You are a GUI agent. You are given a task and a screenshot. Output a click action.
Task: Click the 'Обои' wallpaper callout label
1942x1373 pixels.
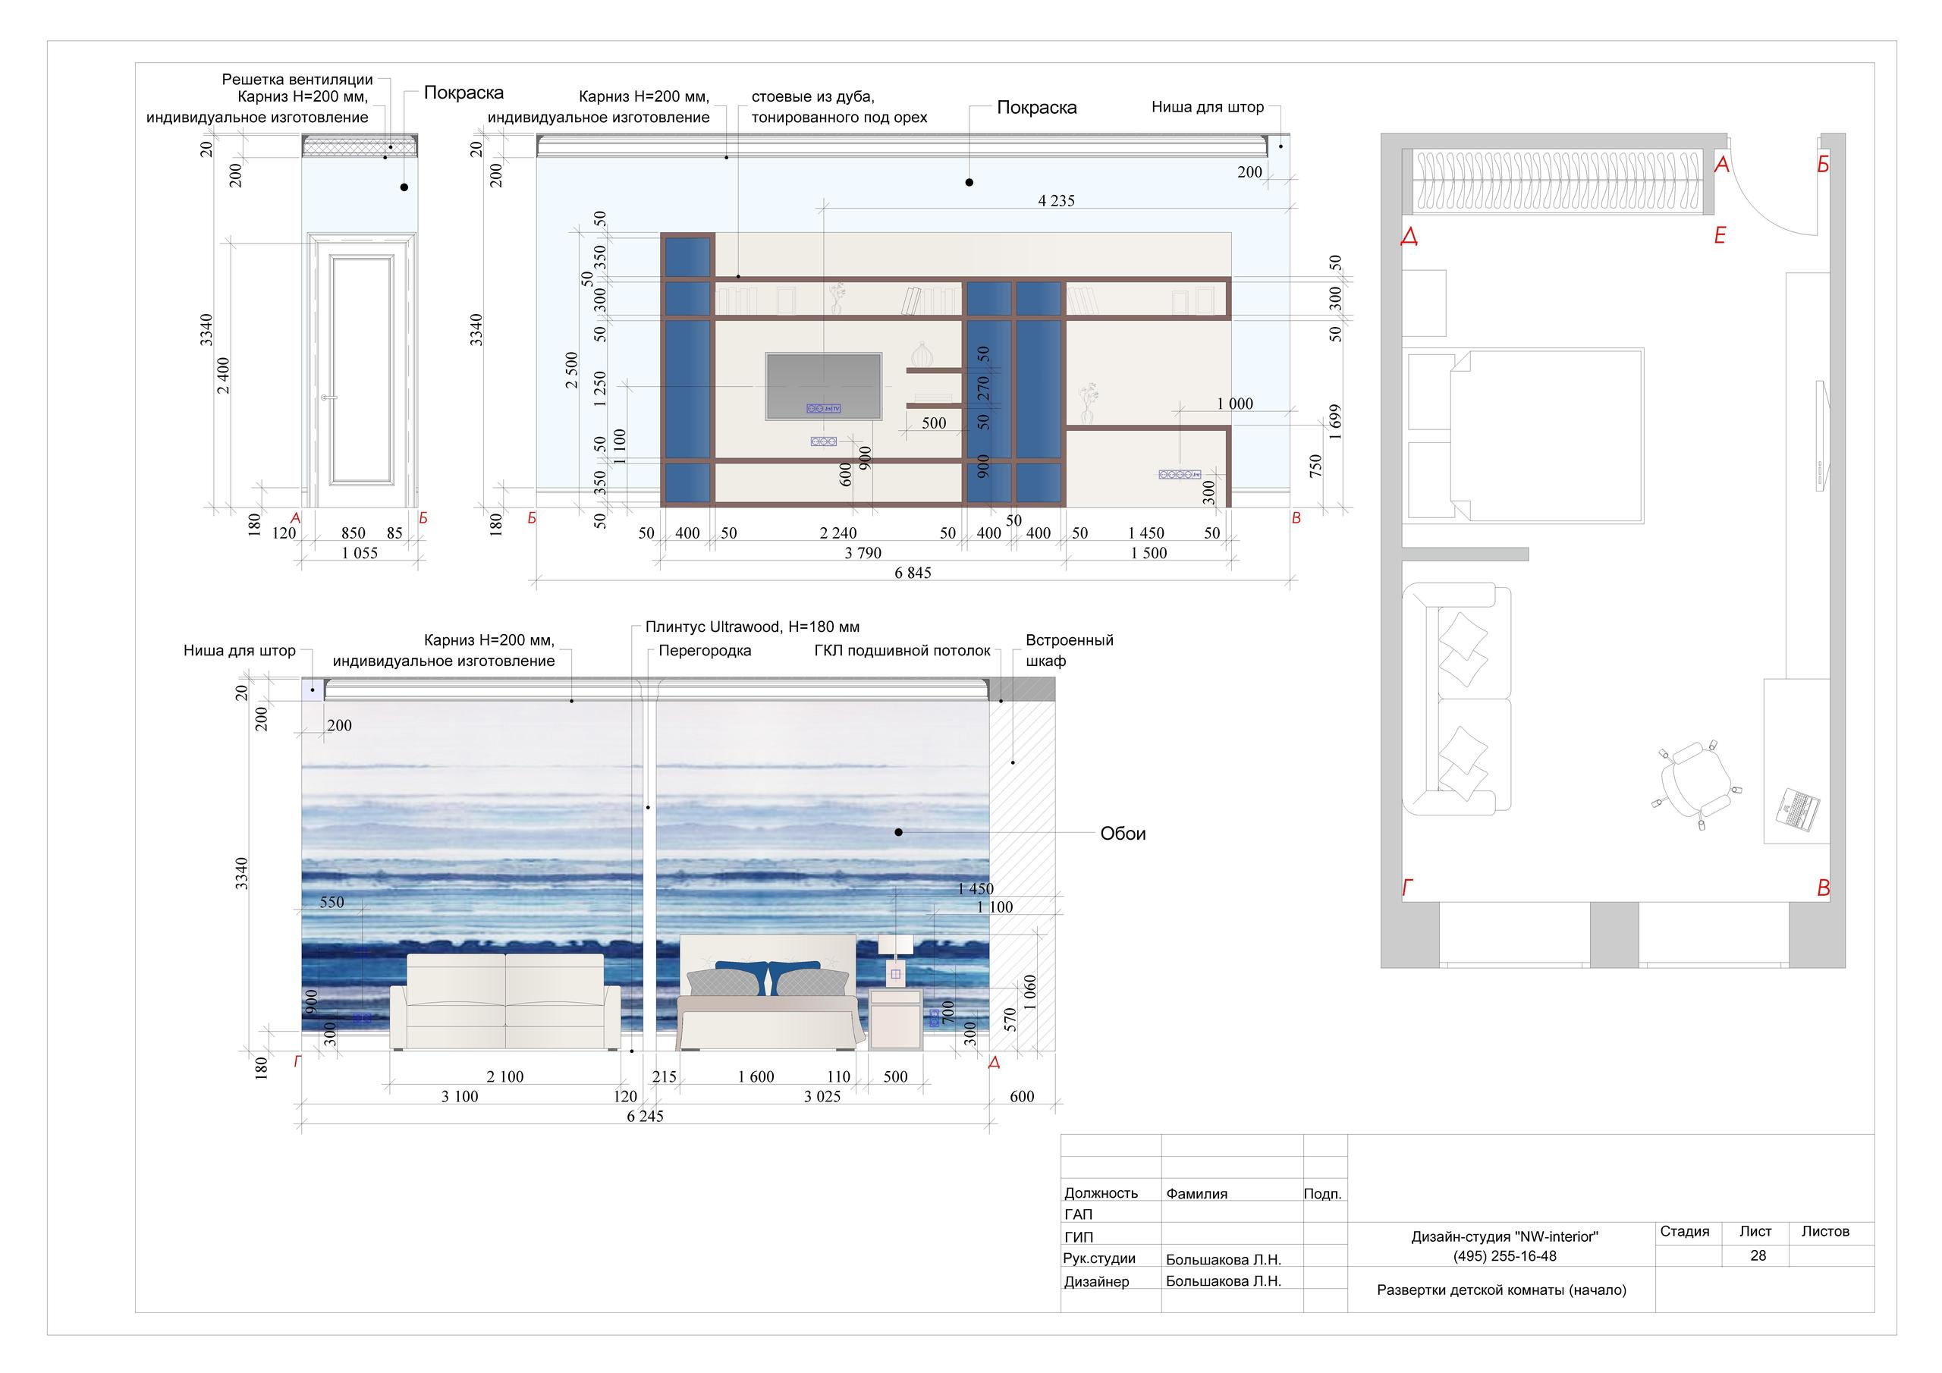1123,834
